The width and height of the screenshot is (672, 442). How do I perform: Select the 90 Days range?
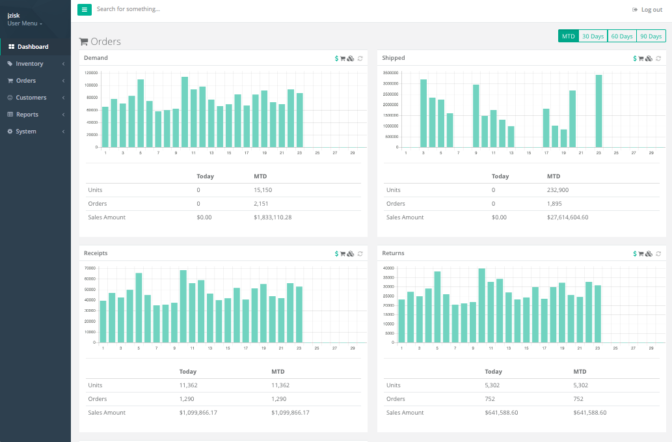pos(651,36)
